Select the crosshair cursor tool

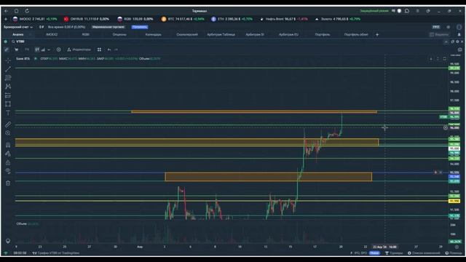(8, 60)
